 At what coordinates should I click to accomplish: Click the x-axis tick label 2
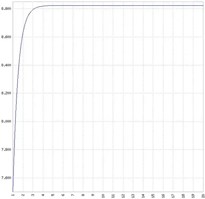click(x=23, y=195)
